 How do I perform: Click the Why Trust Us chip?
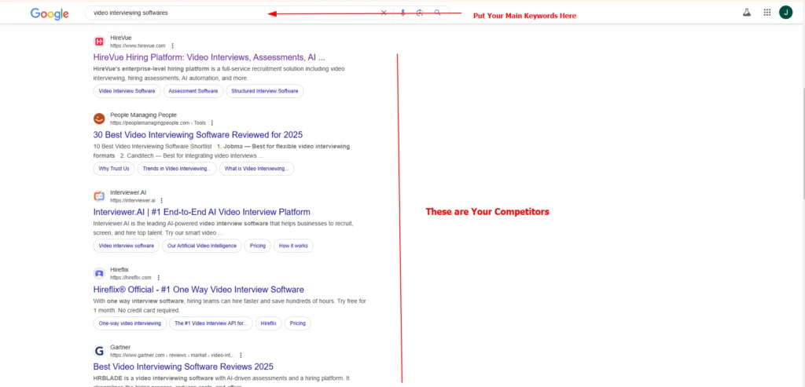coord(114,169)
